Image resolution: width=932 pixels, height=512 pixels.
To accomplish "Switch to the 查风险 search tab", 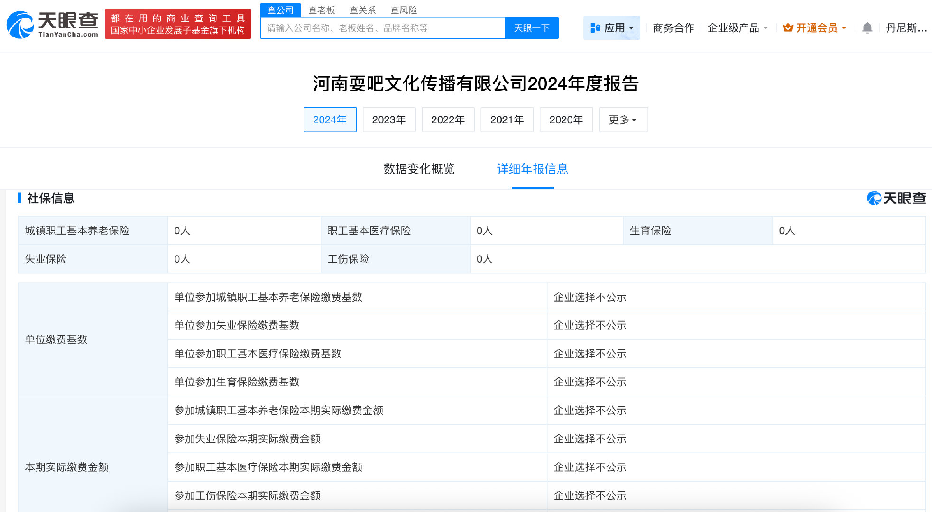I will 404,9.
